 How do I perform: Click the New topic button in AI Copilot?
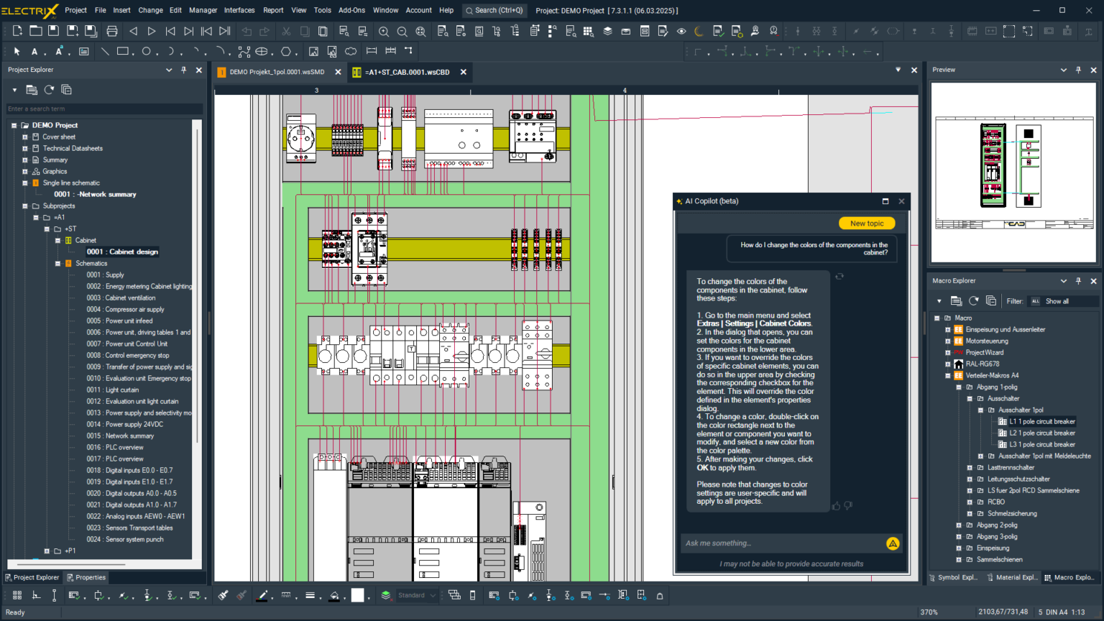pyautogui.click(x=866, y=223)
